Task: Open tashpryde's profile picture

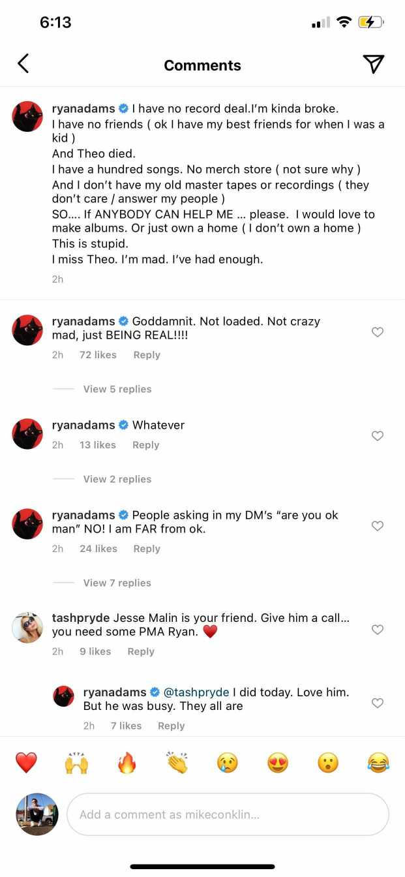Action: 28,628
